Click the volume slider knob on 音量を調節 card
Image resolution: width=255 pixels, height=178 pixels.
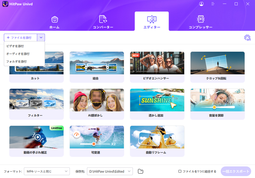pos(214,107)
